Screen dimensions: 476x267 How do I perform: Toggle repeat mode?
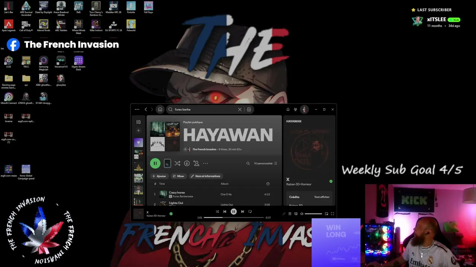pyautogui.click(x=250, y=211)
